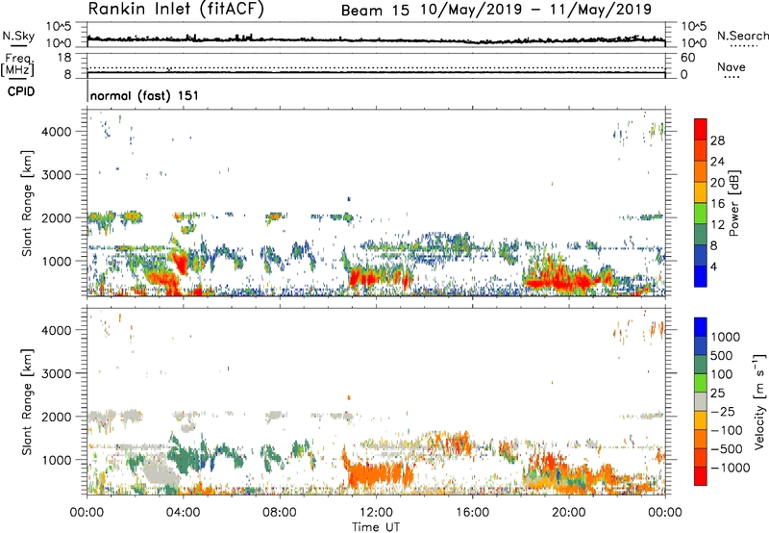Click the '12:00' time axis label
The height and width of the screenshot is (533, 769).
pos(376,513)
